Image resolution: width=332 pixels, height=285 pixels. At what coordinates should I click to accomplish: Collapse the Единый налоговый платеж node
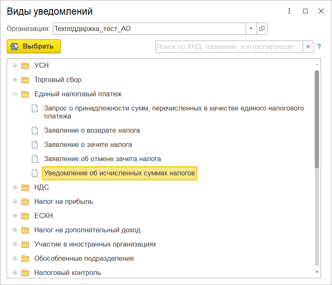click(x=15, y=94)
